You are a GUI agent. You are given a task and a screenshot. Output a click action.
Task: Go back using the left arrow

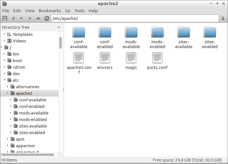pyautogui.click(x=13, y=19)
